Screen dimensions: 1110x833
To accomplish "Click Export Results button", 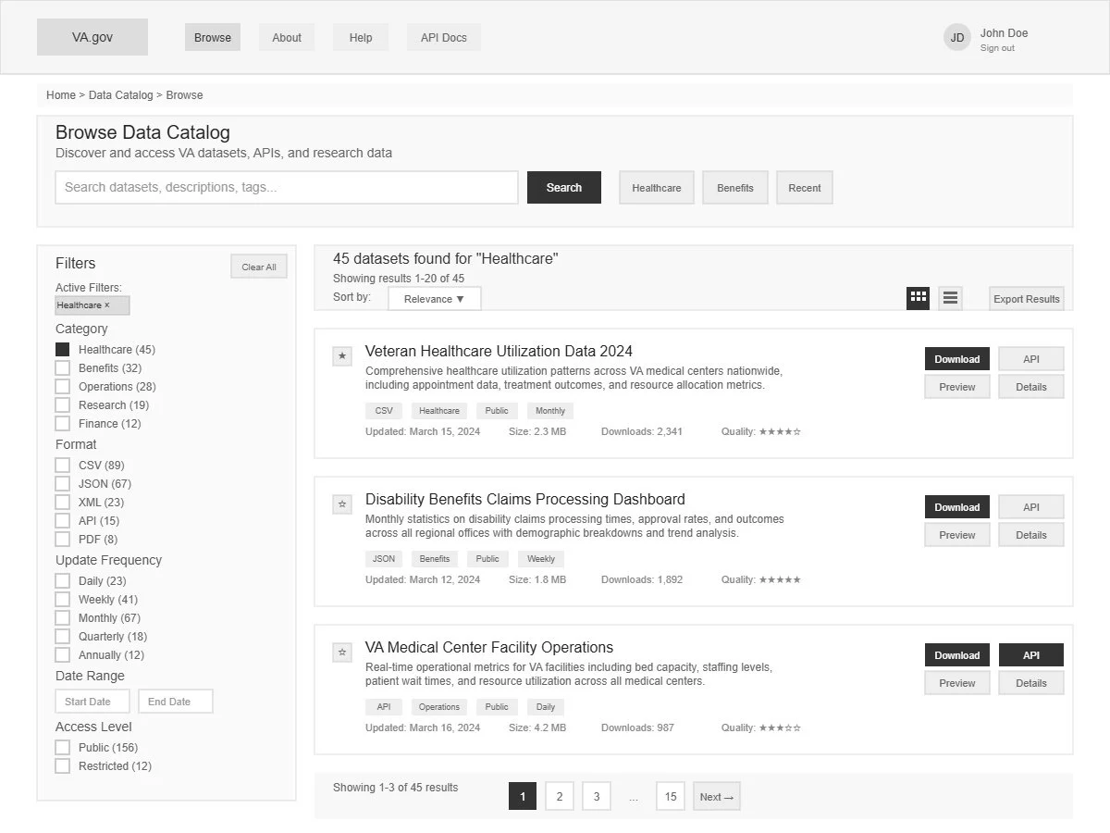I will tap(1027, 299).
